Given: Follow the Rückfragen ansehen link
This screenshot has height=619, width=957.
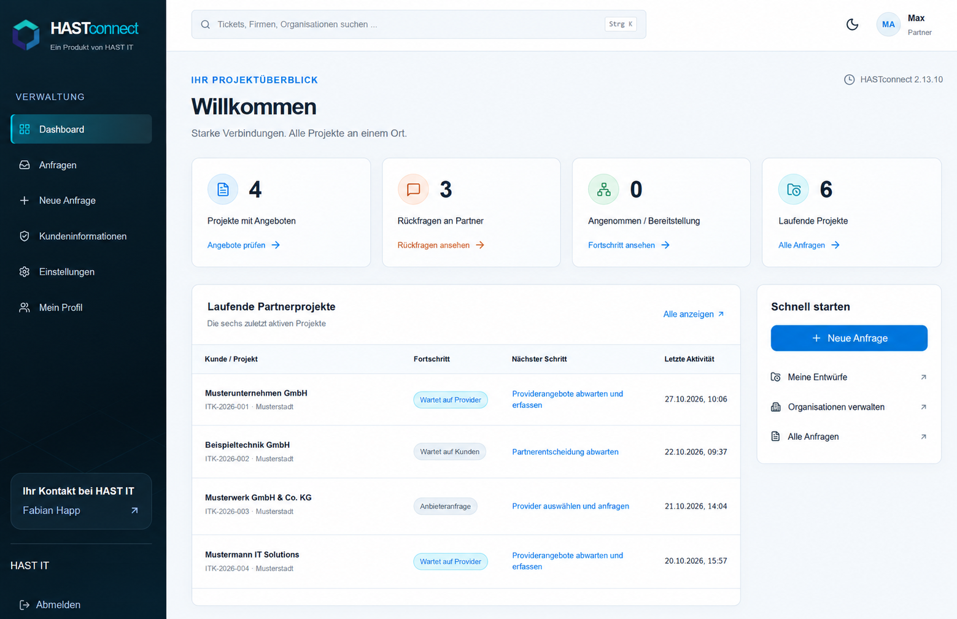Looking at the screenshot, I should (441, 245).
